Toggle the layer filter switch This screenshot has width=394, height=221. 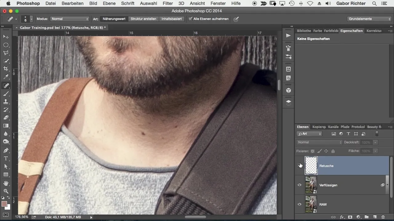click(x=376, y=134)
